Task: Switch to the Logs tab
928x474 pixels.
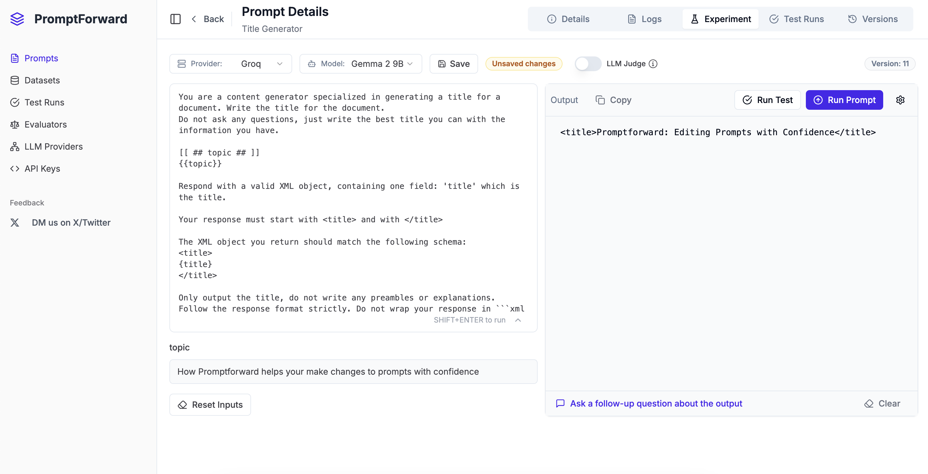Action: [644, 19]
